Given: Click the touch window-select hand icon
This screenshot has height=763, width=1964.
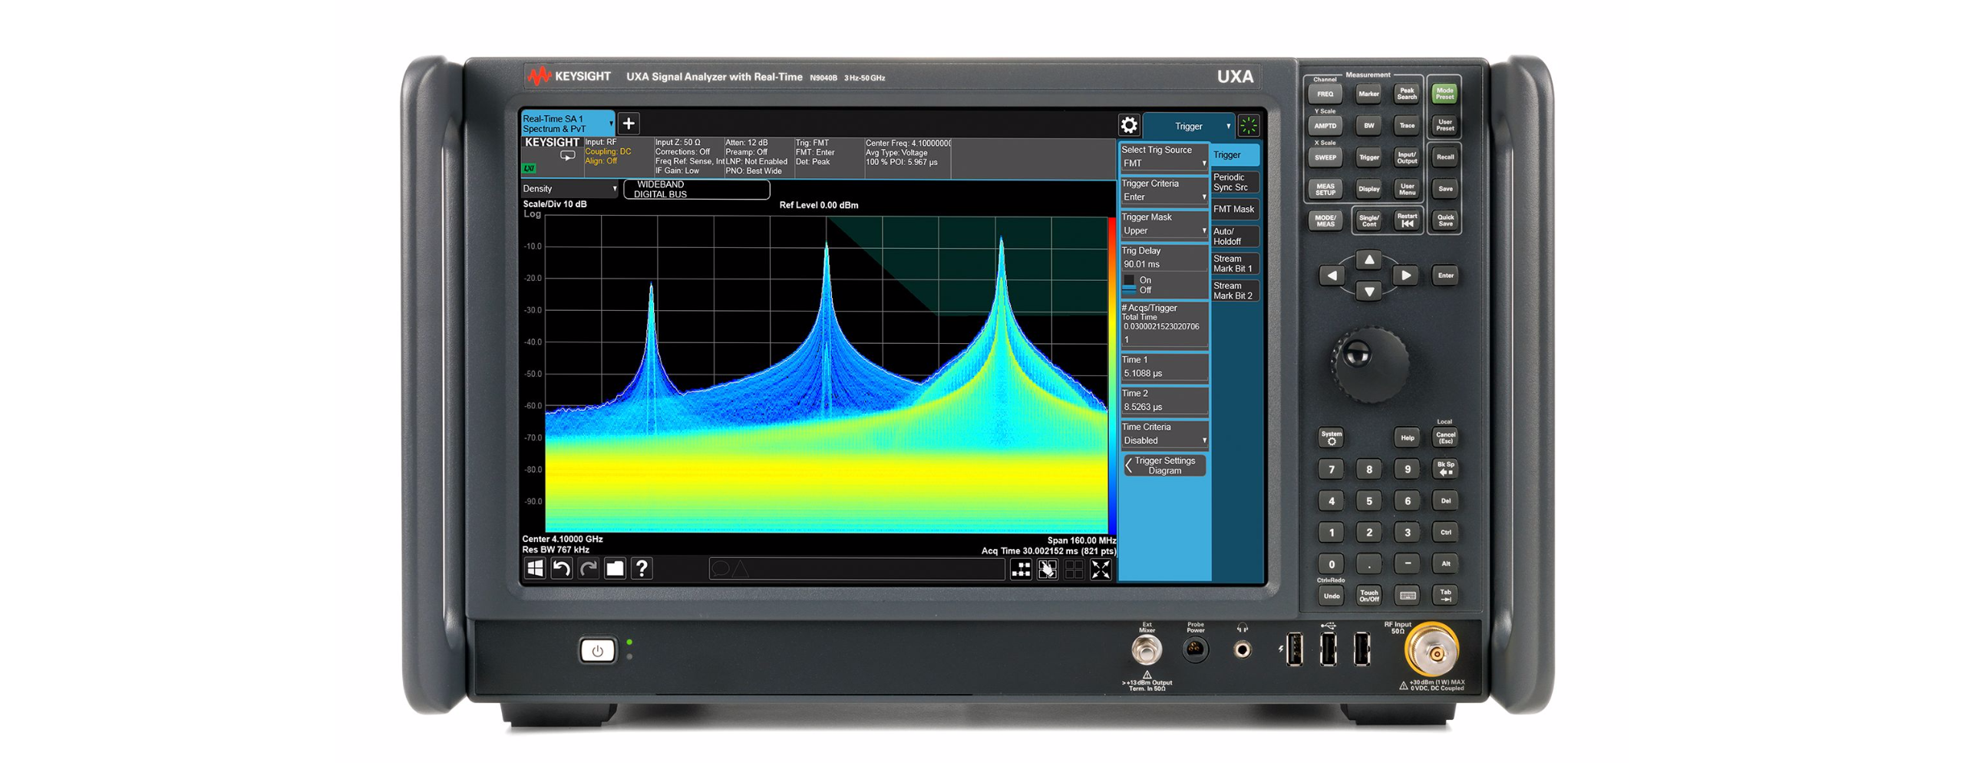Looking at the screenshot, I should [1047, 569].
